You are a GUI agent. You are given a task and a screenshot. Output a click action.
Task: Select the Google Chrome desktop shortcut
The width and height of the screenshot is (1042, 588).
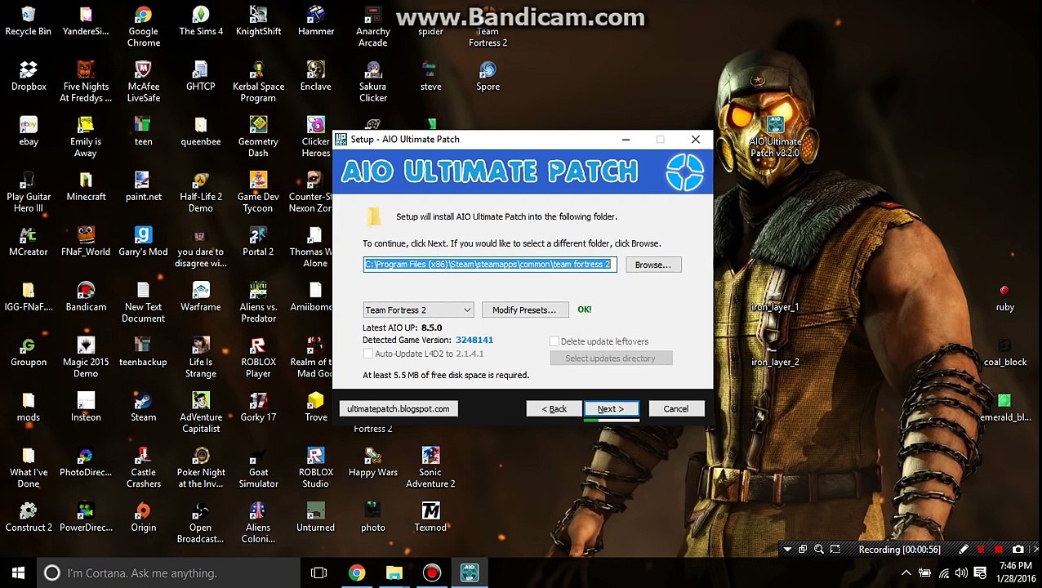pos(143,27)
